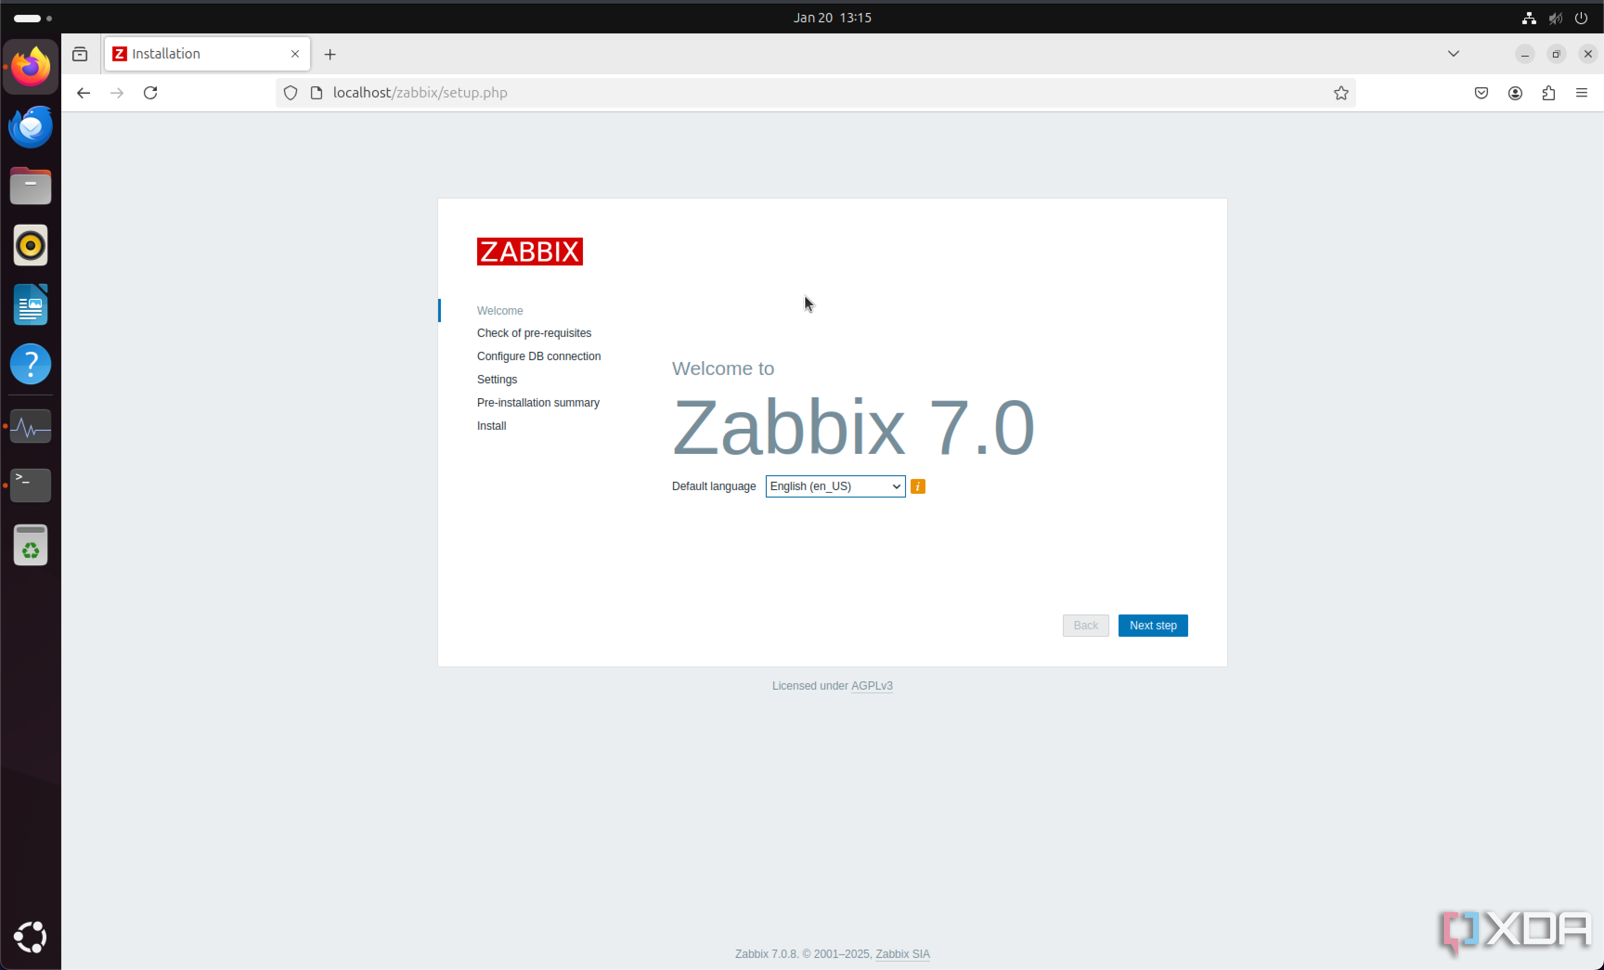Open the Check of pre-requisites step

(534, 333)
